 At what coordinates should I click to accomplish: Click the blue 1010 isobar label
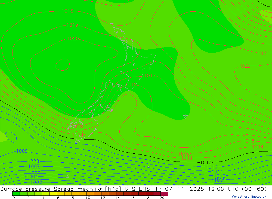click(220, 176)
